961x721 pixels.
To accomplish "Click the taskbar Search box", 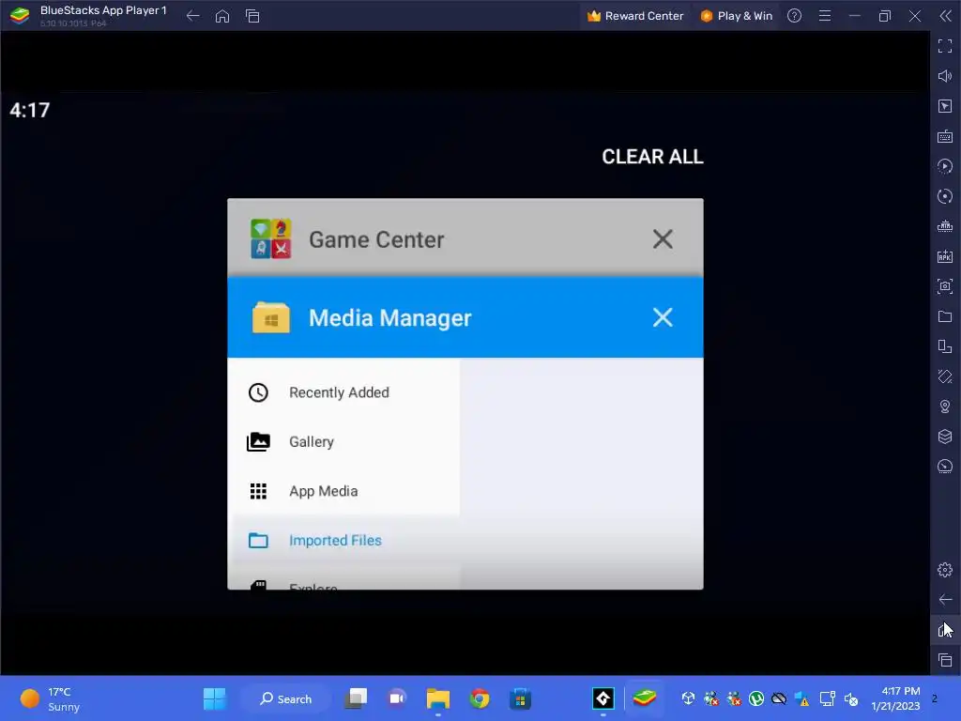I will point(285,698).
